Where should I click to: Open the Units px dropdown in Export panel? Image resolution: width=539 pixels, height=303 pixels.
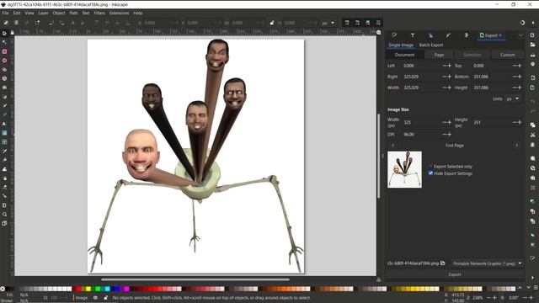tap(513, 98)
